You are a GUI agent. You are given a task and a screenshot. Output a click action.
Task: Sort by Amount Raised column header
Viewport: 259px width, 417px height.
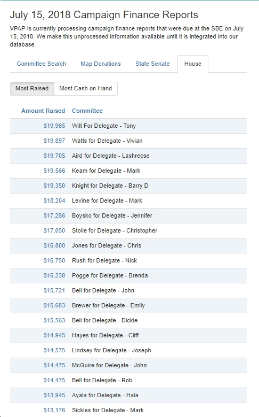click(x=43, y=111)
